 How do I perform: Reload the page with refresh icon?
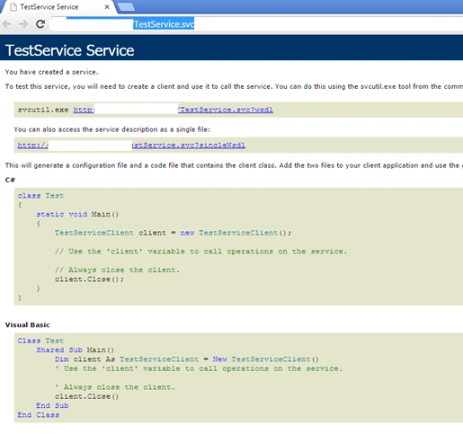40,24
